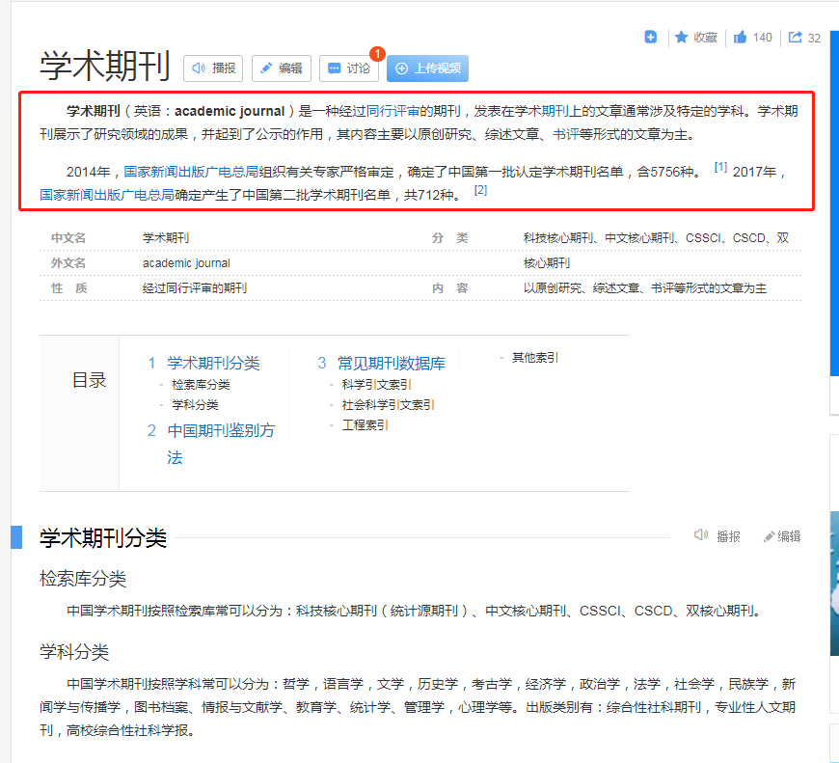The image size is (839, 763).
Task: Click the 上传视频 upload button
Action: (x=427, y=68)
